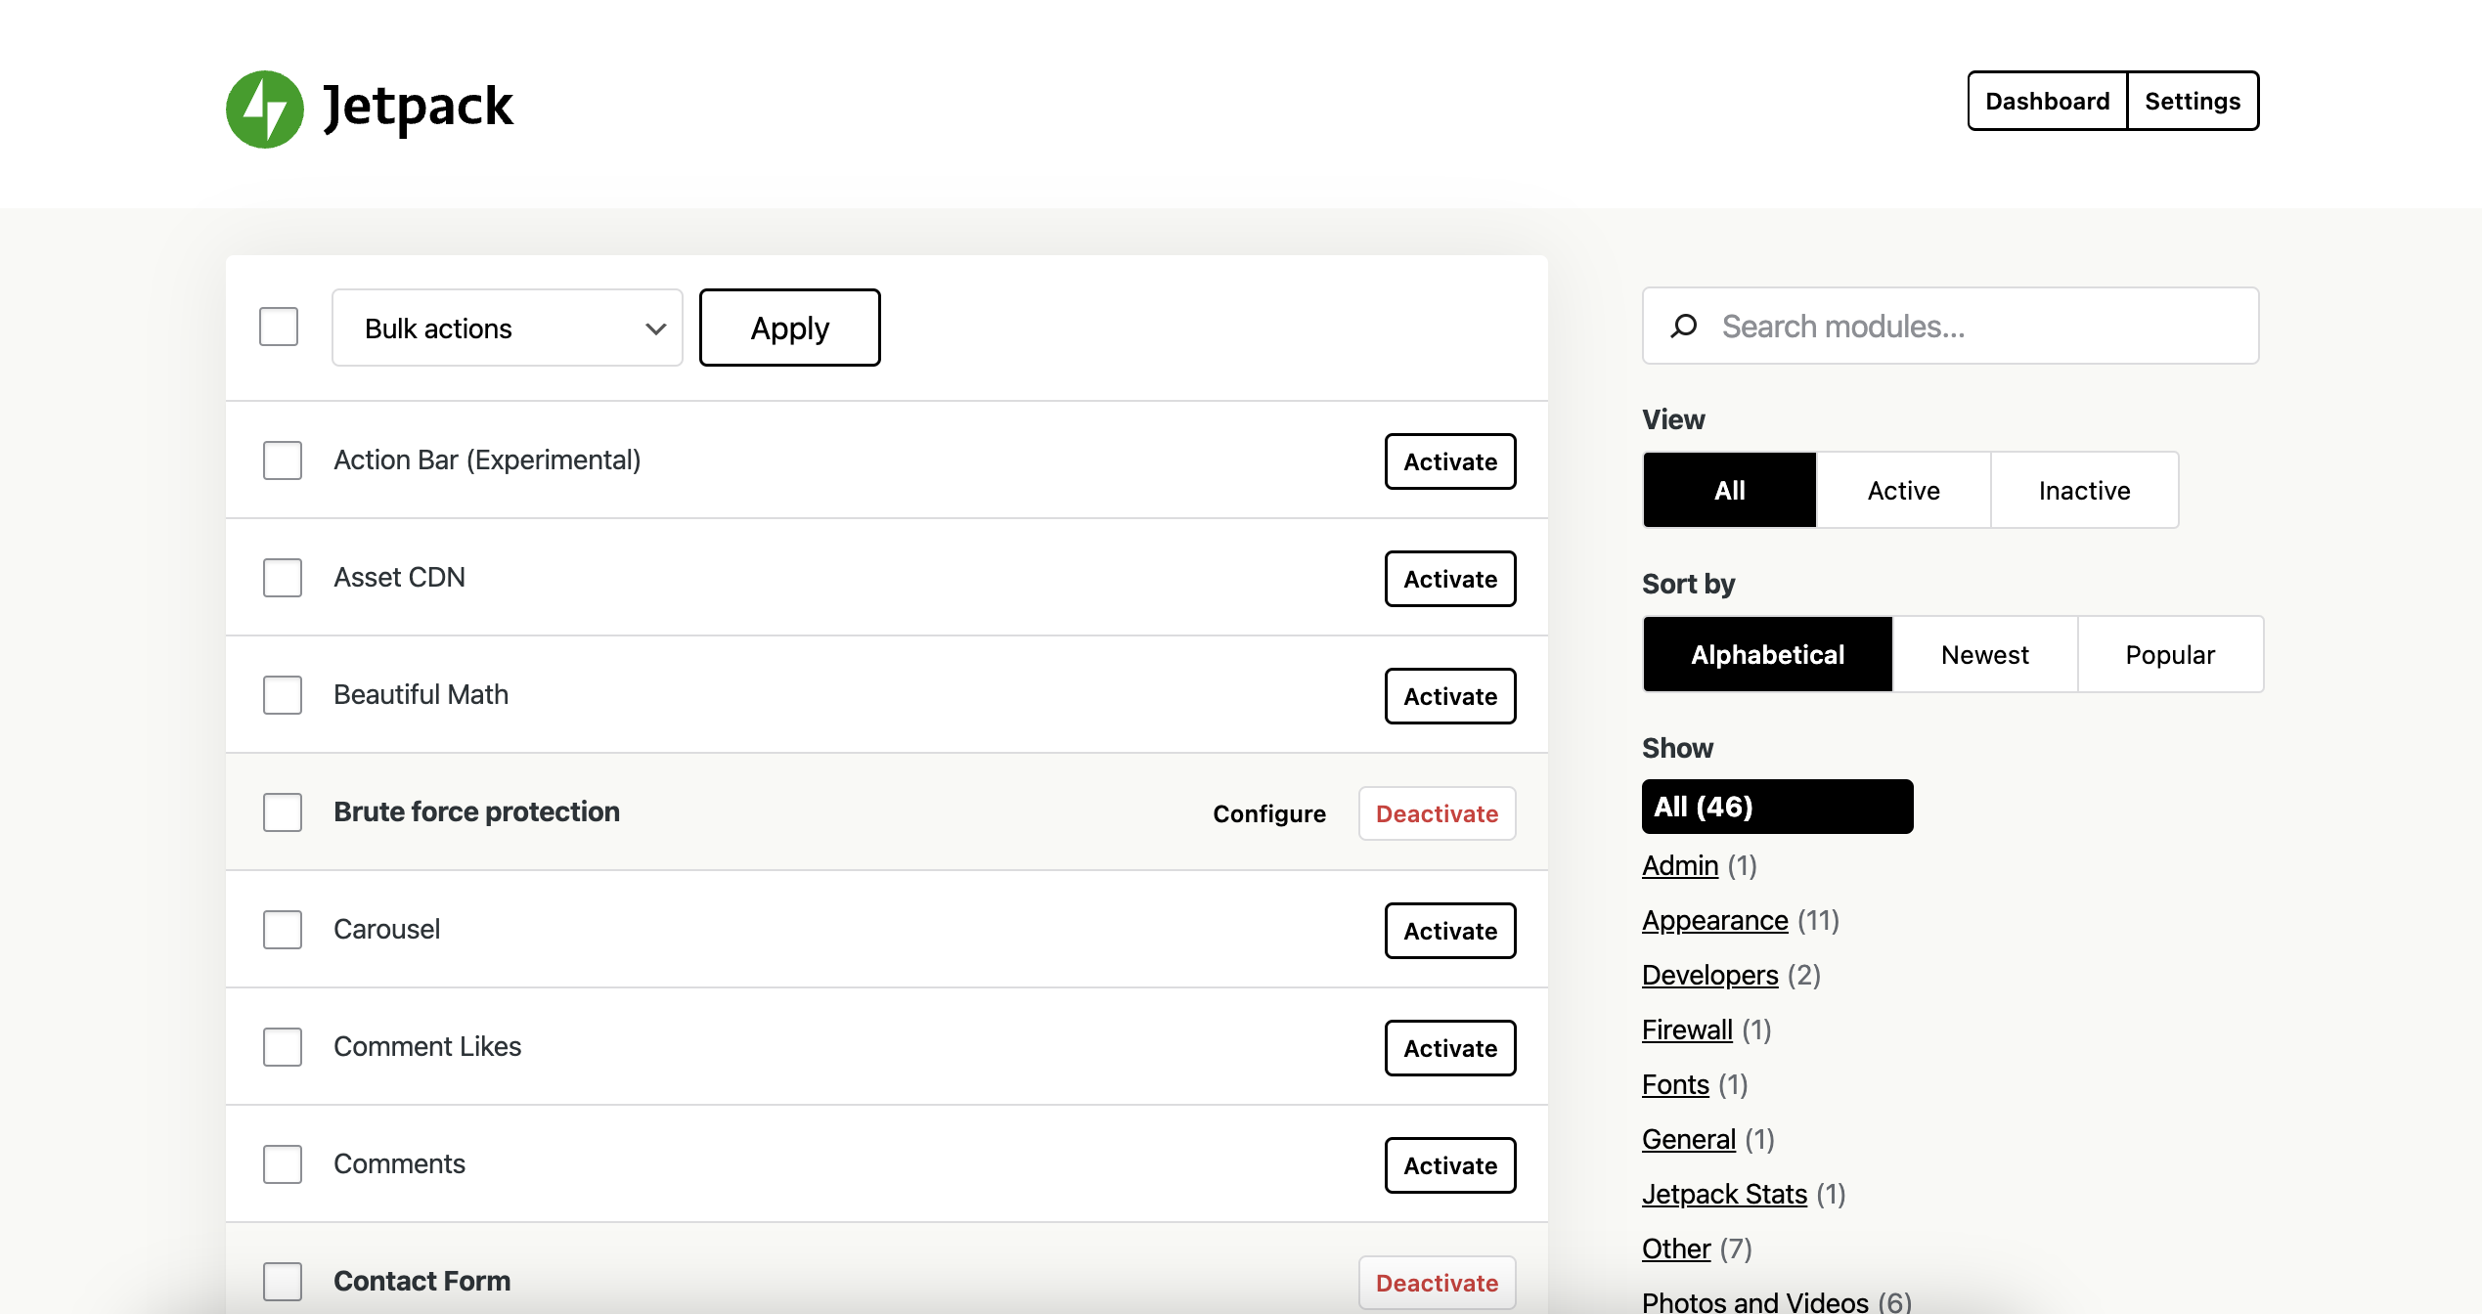This screenshot has width=2482, height=1314.
Task: Open the Appearance category filter
Action: pyautogui.click(x=1714, y=920)
